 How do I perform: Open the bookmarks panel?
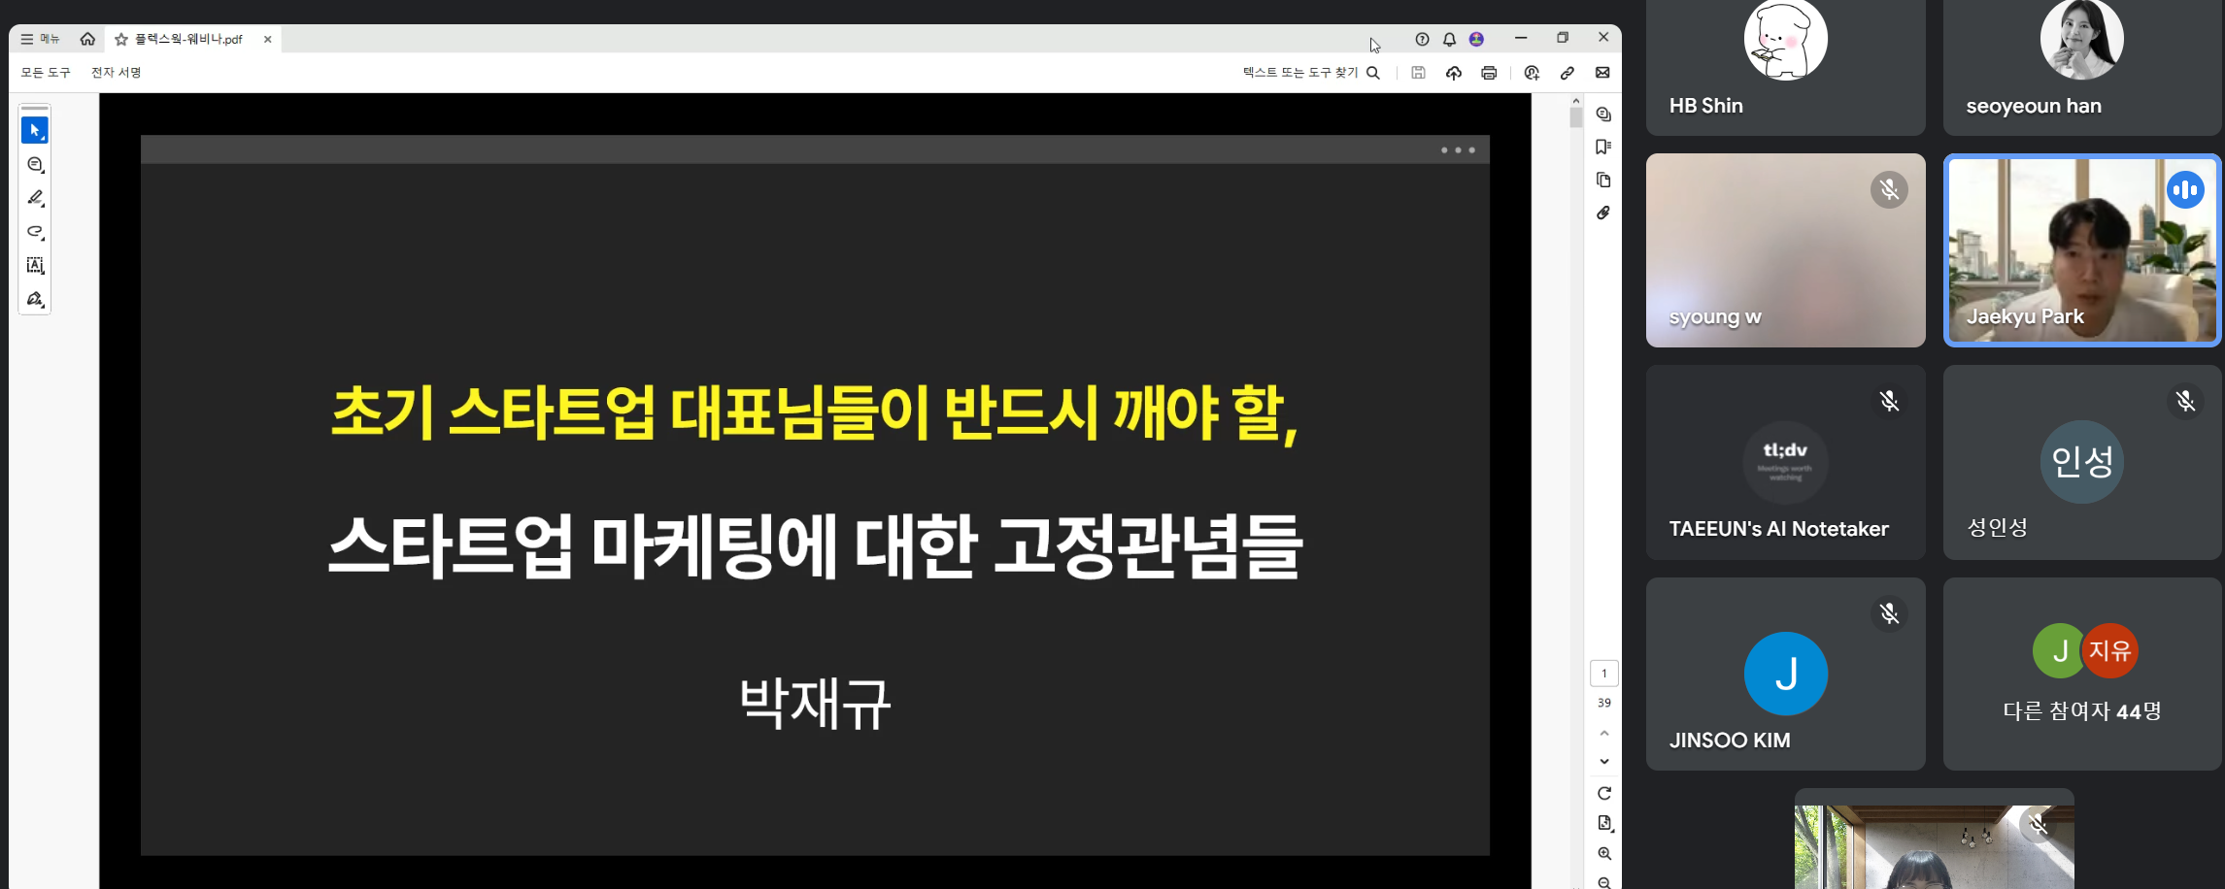pyautogui.click(x=1603, y=147)
